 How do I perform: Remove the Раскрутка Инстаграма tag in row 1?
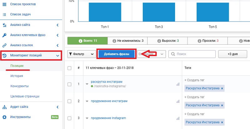pos(222,88)
